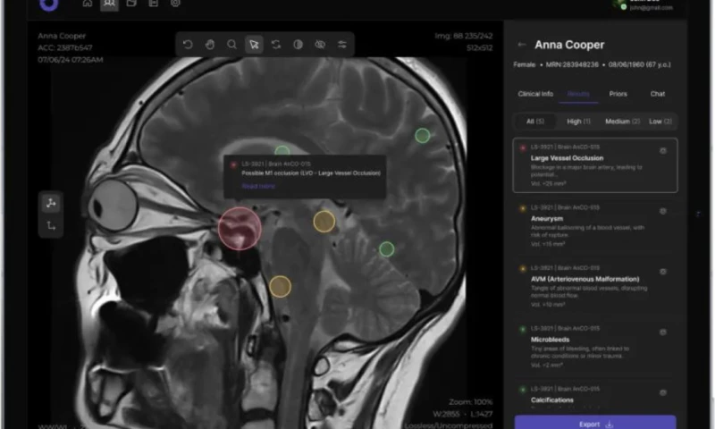Click the 'ACC: 2387b547' accession text

click(x=65, y=47)
